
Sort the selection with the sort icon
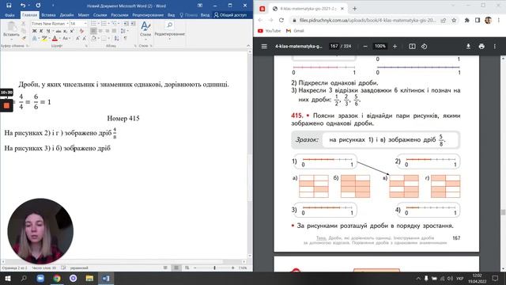(x=116, y=39)
